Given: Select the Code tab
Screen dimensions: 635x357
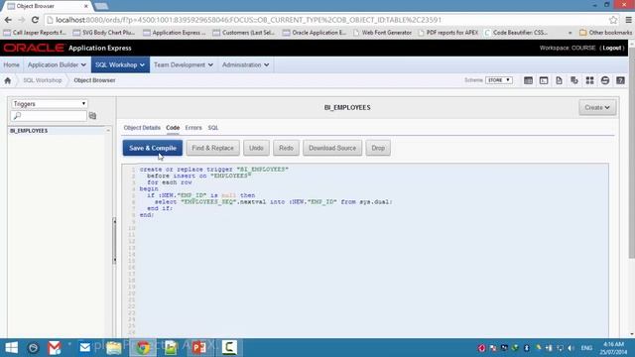Looking at the screenshot, I should (x=173, y=128).
